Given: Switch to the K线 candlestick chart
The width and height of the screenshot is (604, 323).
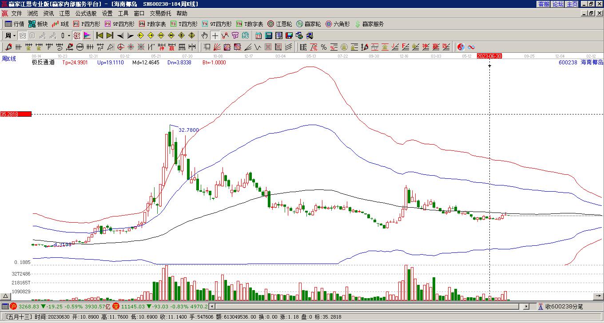Looking at the screenshot, I should 60,24.
